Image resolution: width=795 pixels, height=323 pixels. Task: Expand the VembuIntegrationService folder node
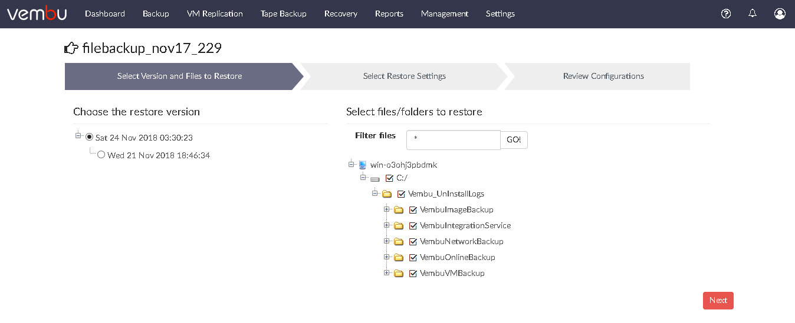387,225
